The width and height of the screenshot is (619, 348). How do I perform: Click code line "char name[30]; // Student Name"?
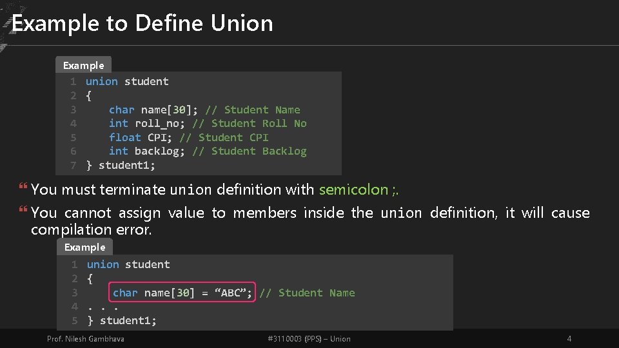[x=204, y=110]
